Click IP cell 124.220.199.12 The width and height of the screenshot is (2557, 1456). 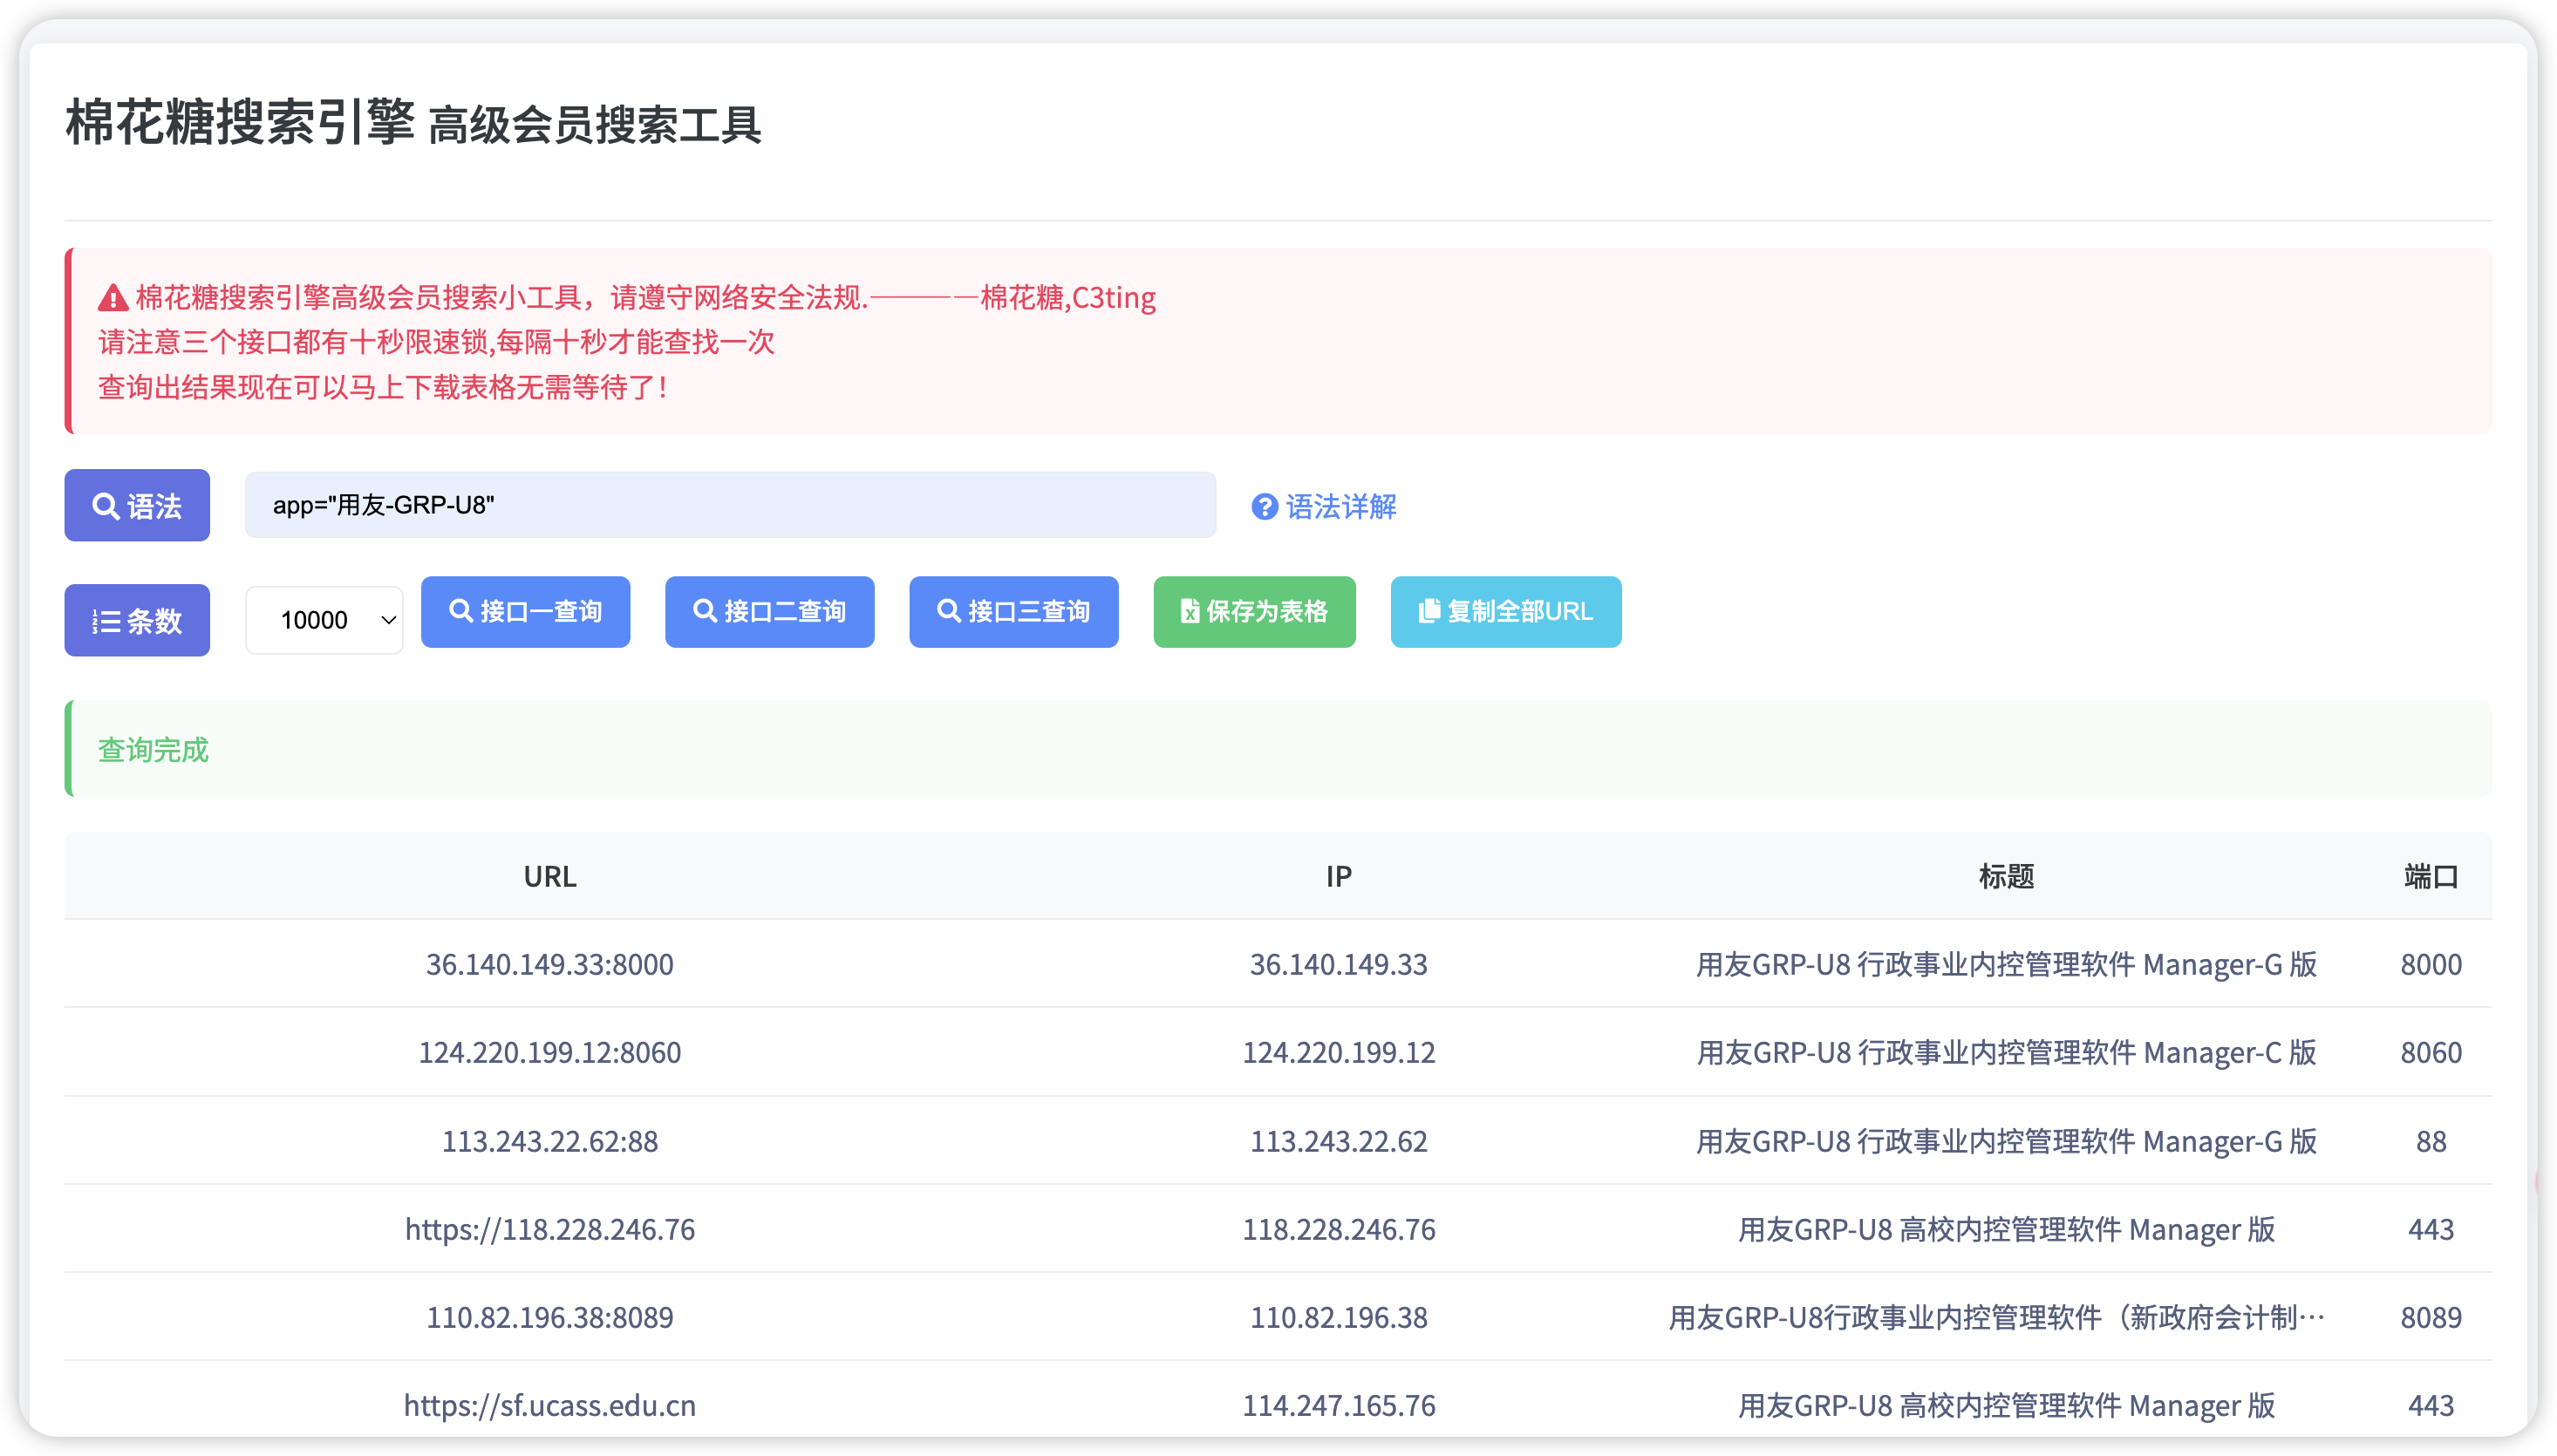1338,1052
